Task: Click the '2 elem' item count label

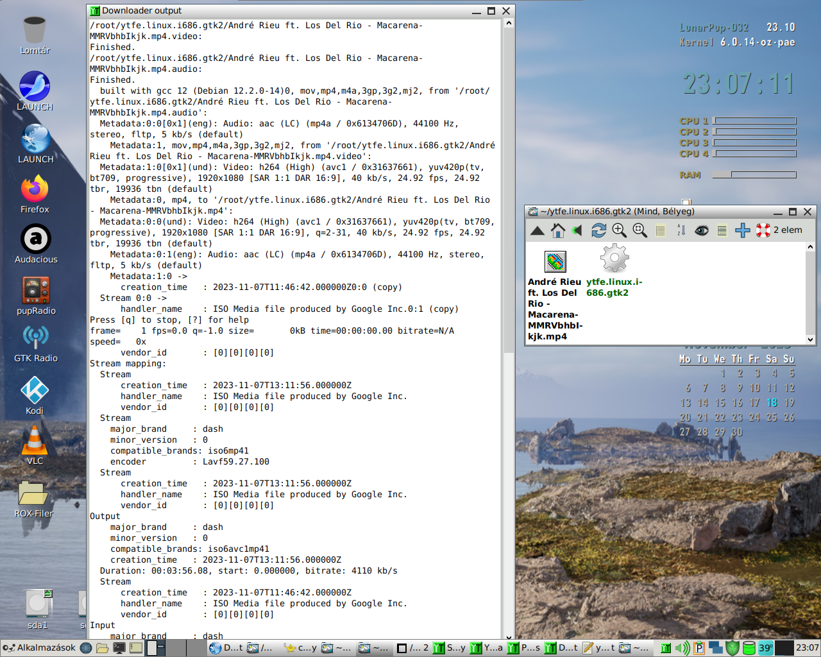Action: (788, 230)
